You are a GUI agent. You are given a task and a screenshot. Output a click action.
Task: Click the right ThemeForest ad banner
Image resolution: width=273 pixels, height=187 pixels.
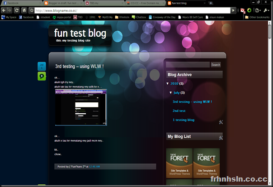(207, 163)
